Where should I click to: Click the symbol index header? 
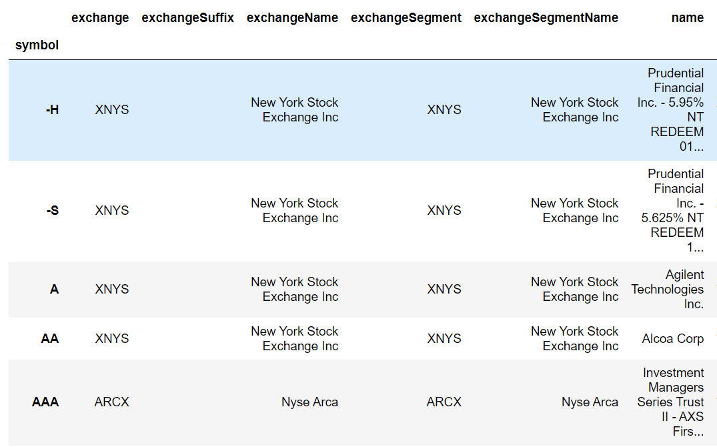point(37,45)
